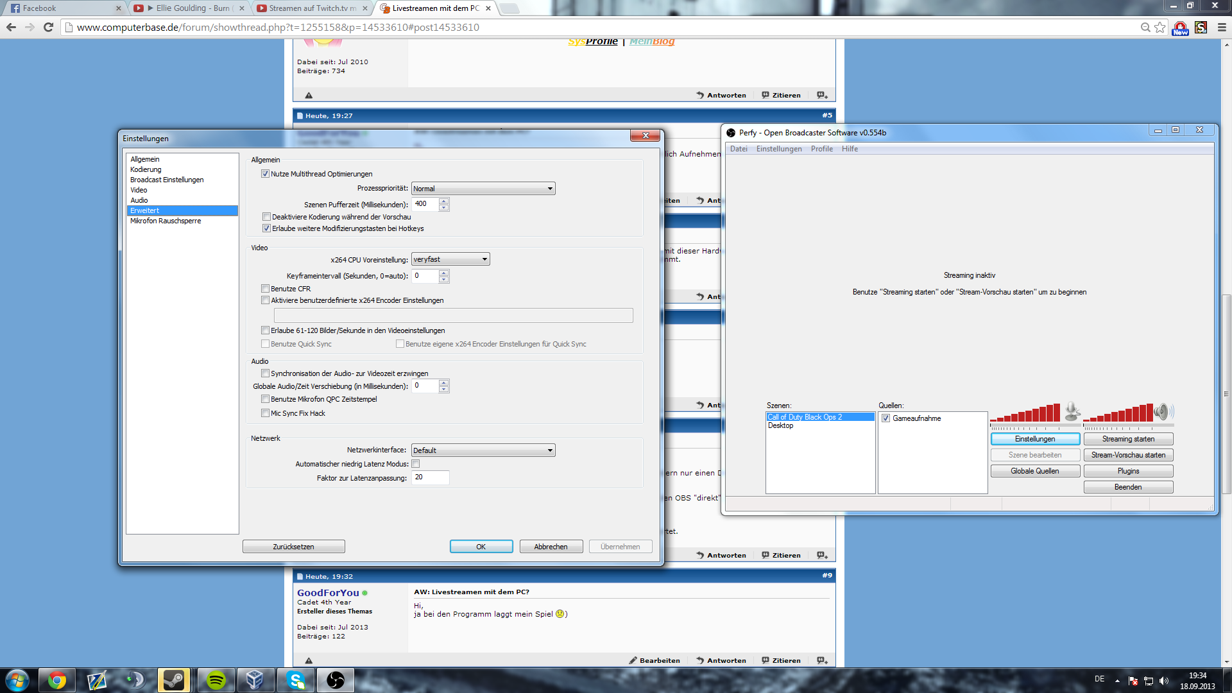Click the OBS icon in the taskbar
Viewport: 1232px width, 693px height.
click(x=335, y=680)
